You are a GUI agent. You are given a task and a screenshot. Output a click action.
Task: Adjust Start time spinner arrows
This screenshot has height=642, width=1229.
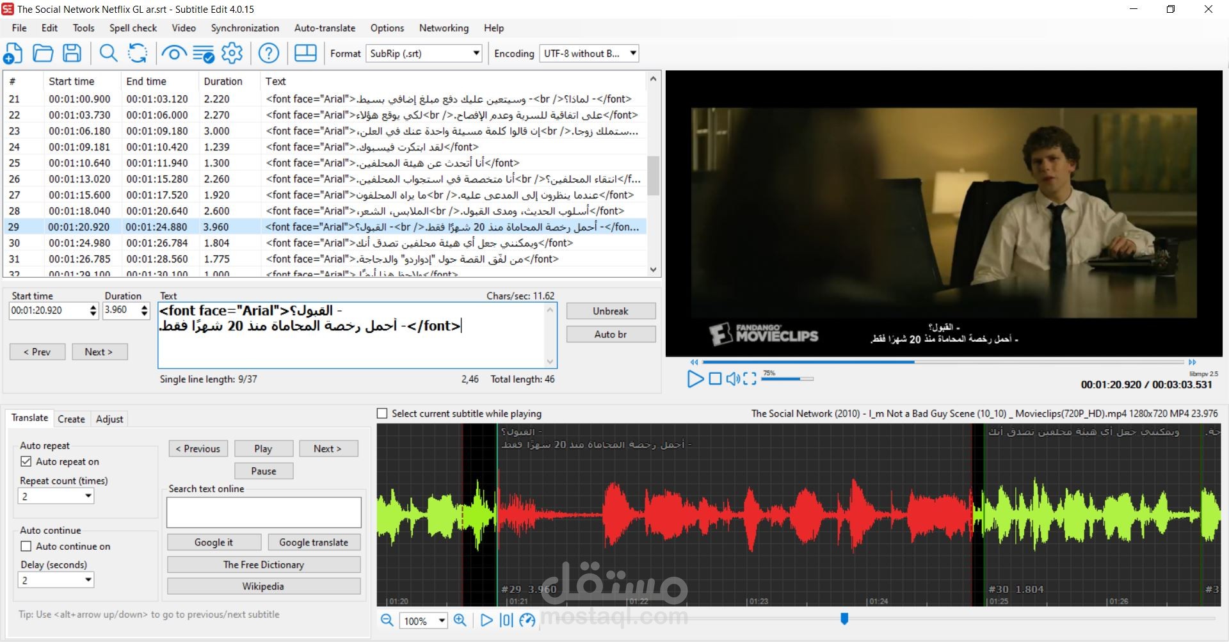click(x=93, y=310)
